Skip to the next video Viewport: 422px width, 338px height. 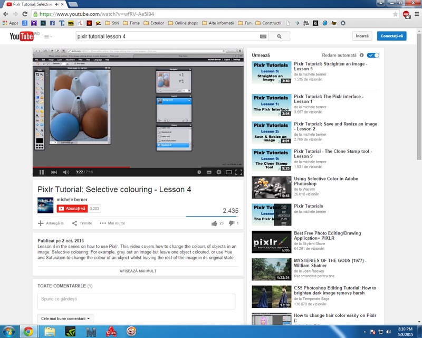pyautogui.click(x=54, y=172)
